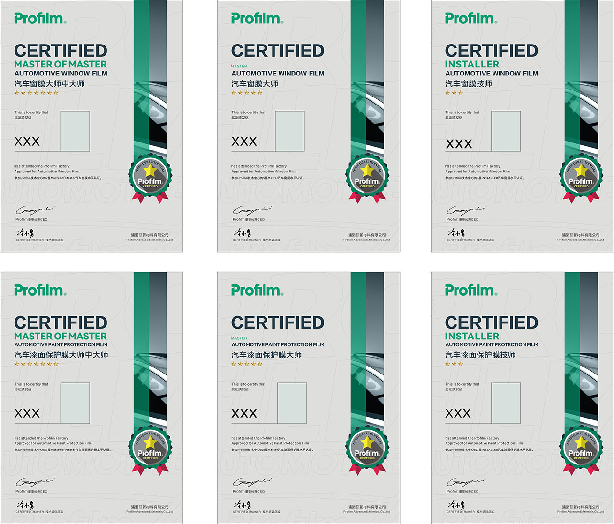
Task: Click small MASTER label above AUTOMOTIVE WINDOW FILM
Action: point(239,66)
